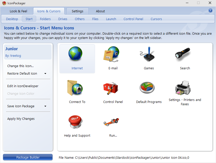
Task: Click the Help and Support label
Action: (x=77, y=136)
